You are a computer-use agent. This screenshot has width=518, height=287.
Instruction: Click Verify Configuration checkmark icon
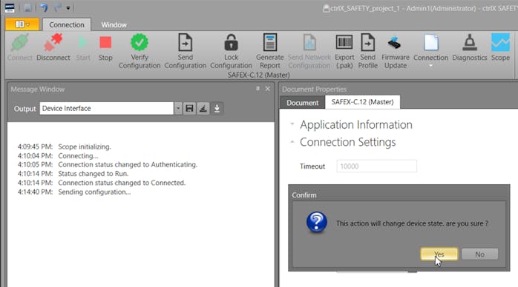click(140, 42)
